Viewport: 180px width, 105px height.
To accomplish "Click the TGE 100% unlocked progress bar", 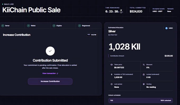I will pos(141,100).
